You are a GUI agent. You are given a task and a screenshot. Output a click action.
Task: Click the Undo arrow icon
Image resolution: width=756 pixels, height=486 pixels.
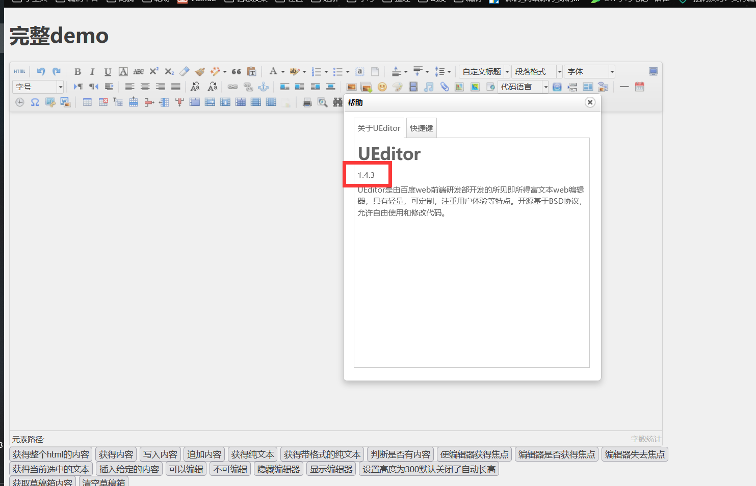[41, 71]
